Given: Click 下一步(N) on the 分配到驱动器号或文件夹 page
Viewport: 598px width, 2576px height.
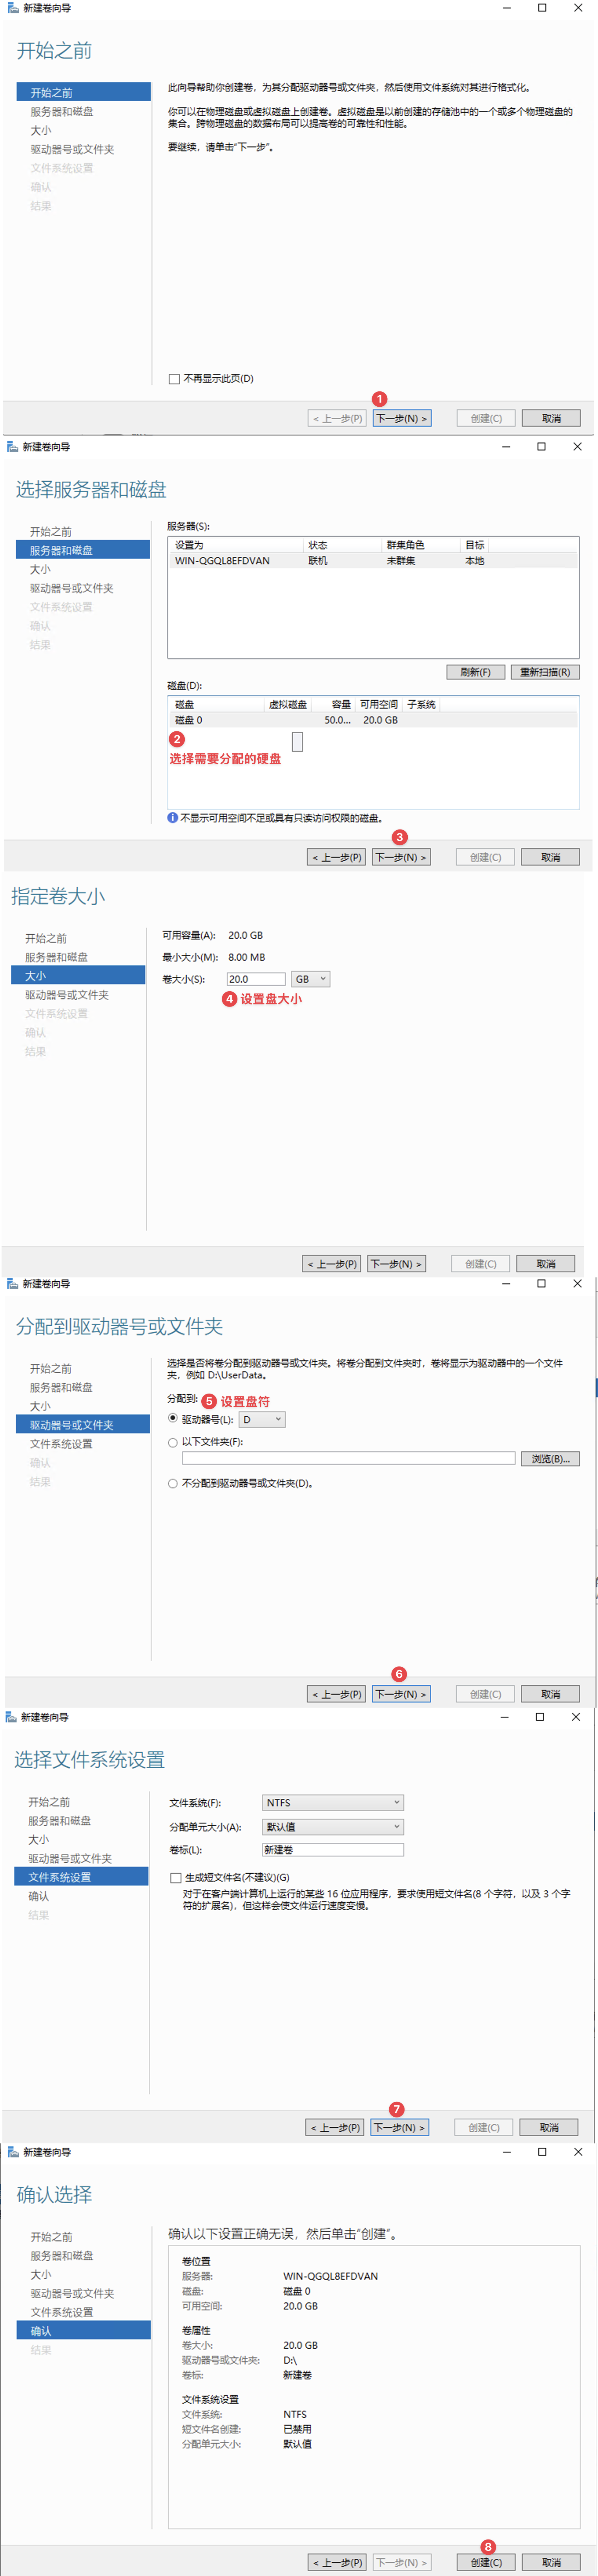Looking at the screenshot, I should tap(401, 1694).
